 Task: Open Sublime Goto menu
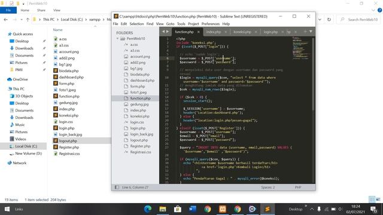click(170, 24)
